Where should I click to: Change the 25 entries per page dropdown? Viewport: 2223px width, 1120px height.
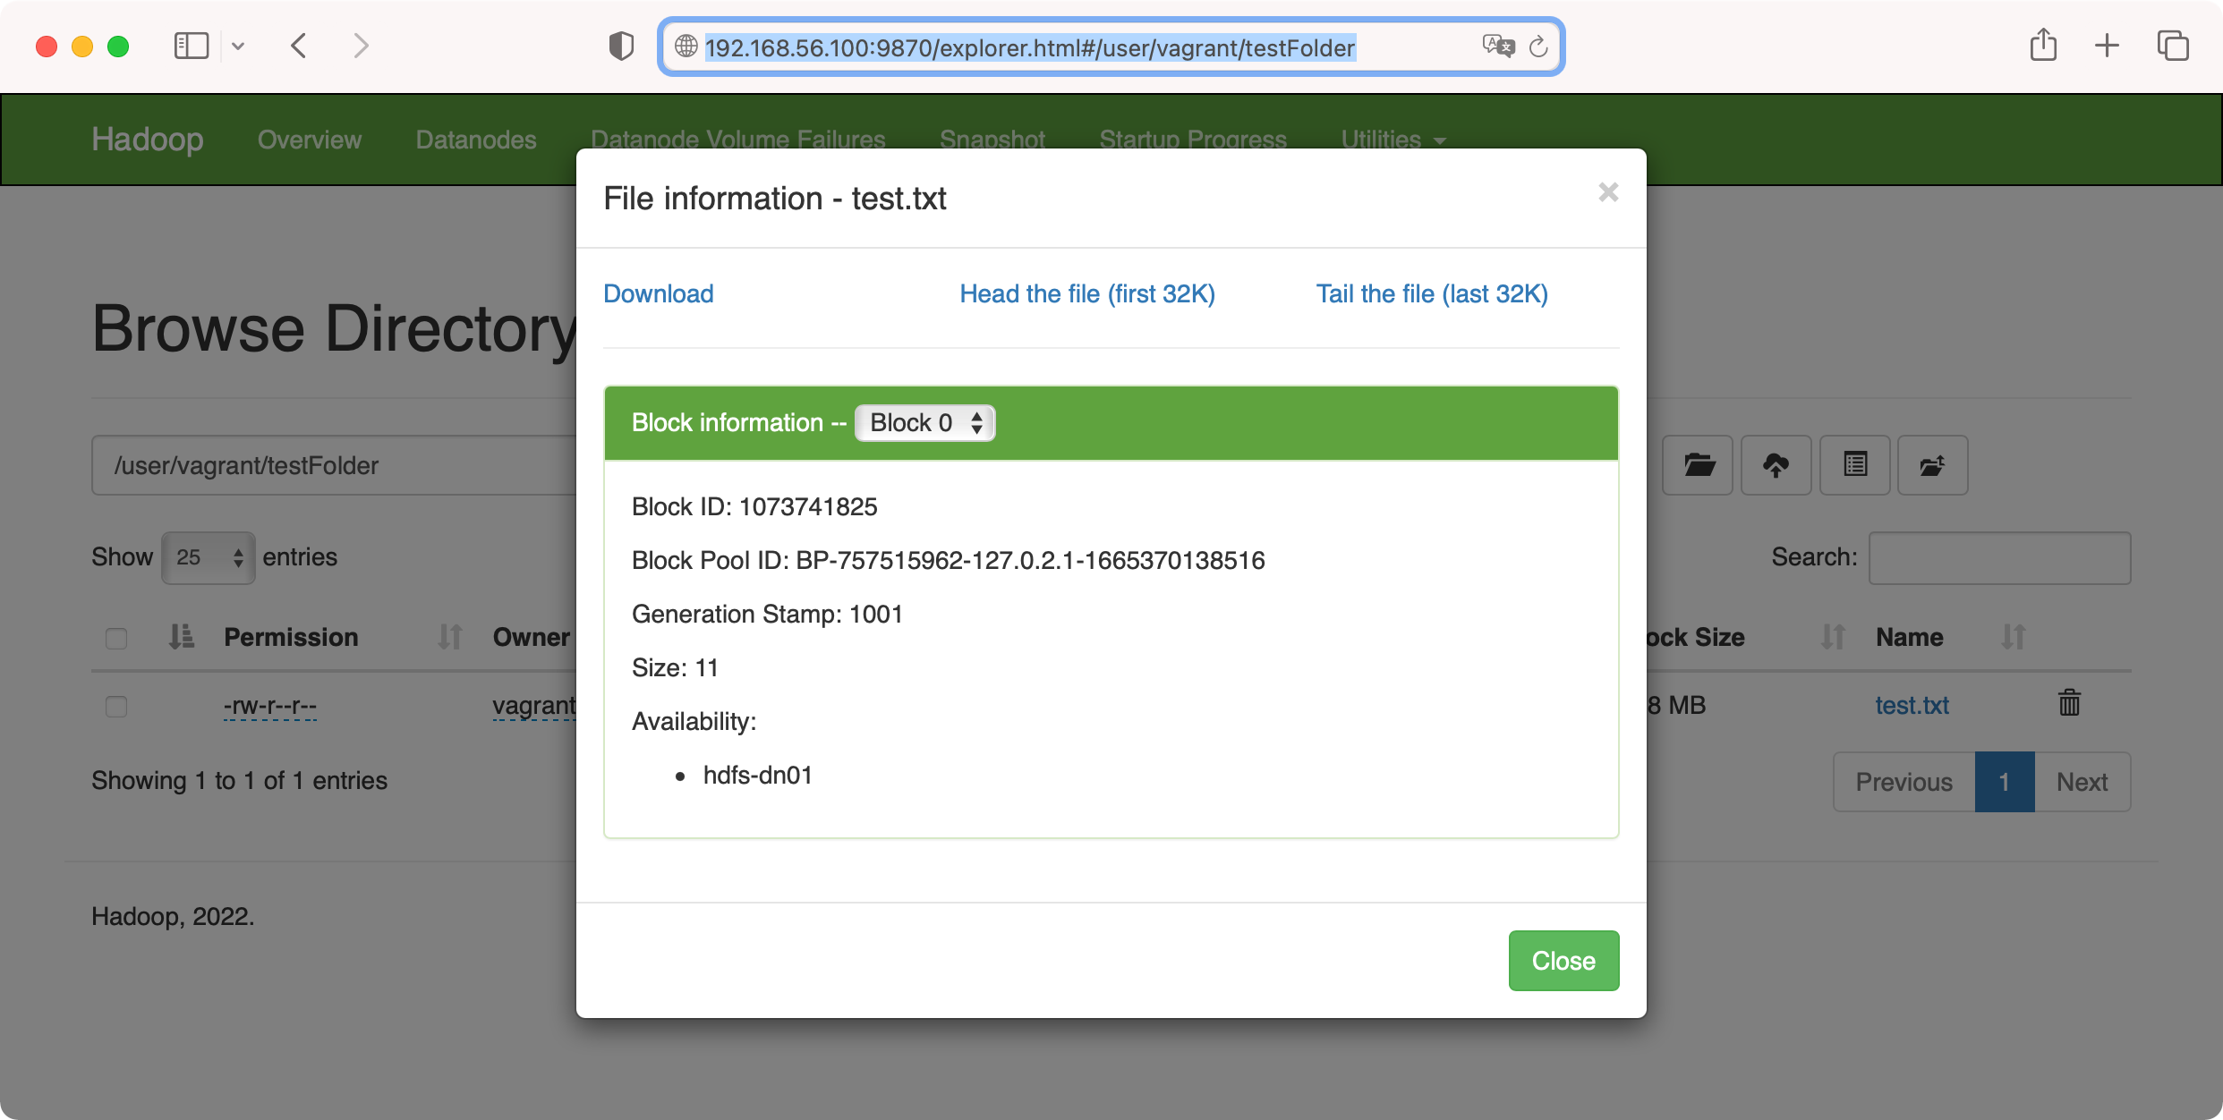click(x=209, y=557)
